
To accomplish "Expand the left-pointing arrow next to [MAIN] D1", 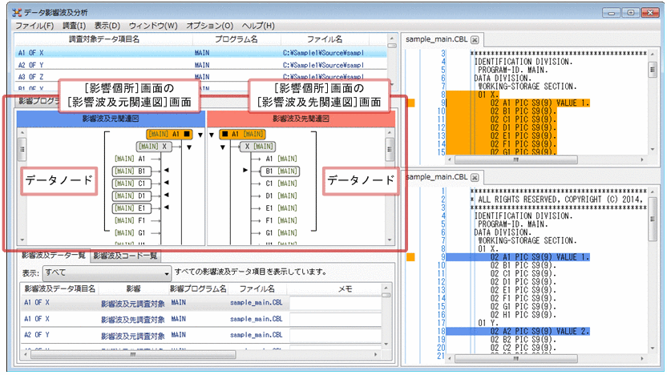I will pyautogui.click(x=167, y=195).
